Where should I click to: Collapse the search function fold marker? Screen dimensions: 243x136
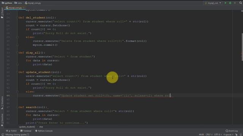pos(17,107)
